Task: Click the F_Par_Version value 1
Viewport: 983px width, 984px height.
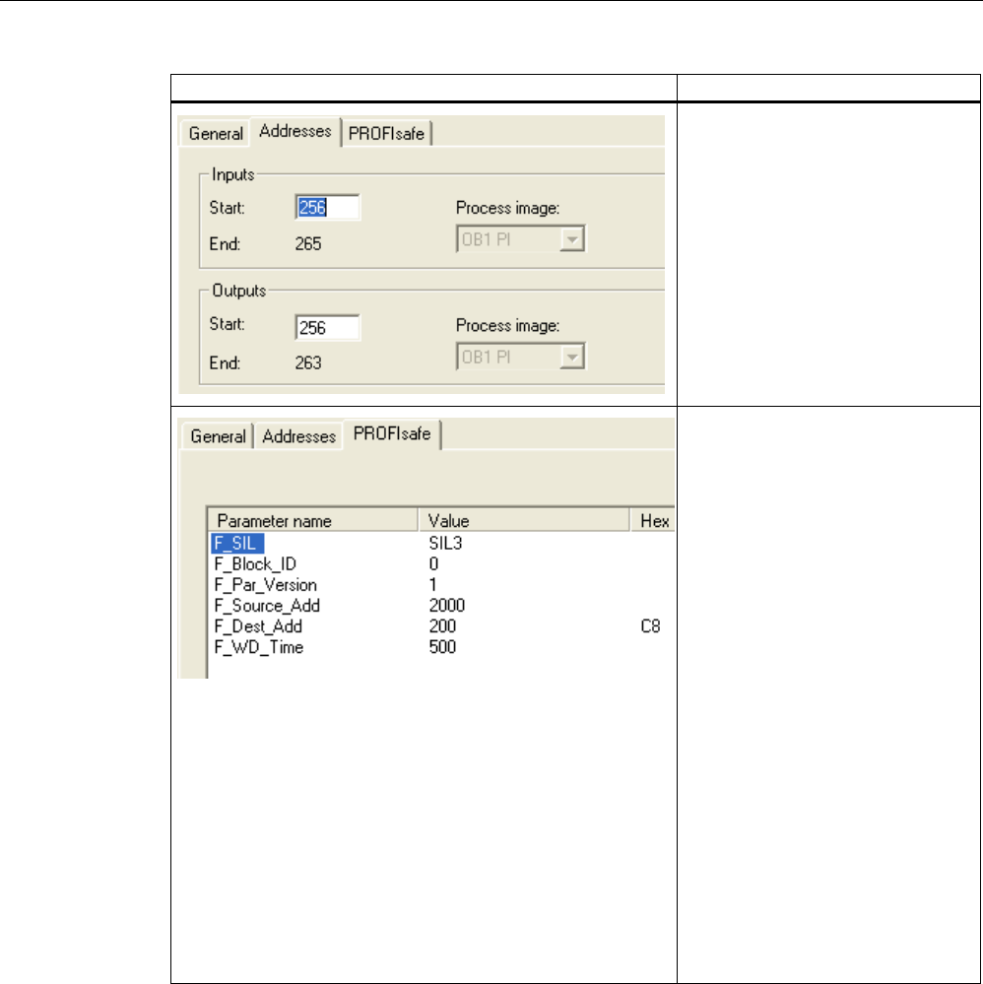Action: pos(432,585)
